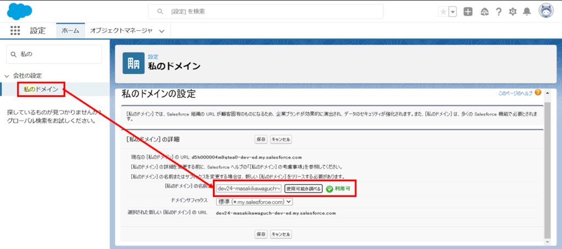Viewport: 562px width, 249px height.
Task: Open the setup gear icon
Action: [513, 11]
